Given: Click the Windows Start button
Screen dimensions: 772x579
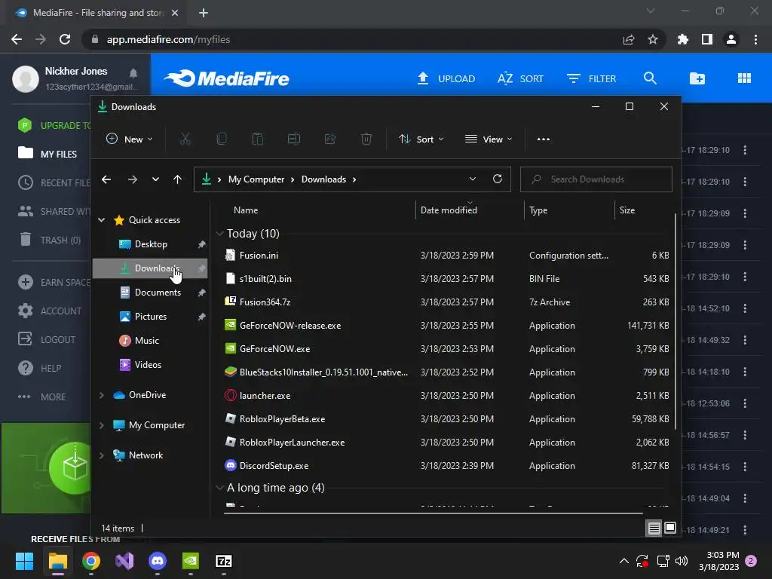Looking at the screenshot, I should click(x=24, y=561).
